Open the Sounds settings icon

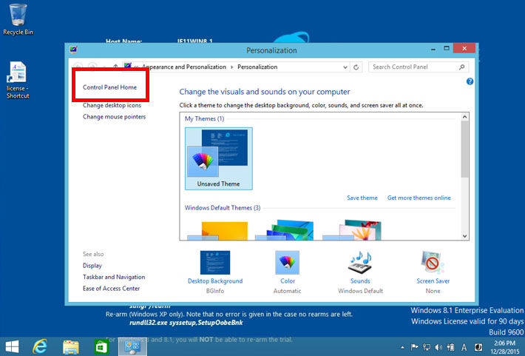359,263
